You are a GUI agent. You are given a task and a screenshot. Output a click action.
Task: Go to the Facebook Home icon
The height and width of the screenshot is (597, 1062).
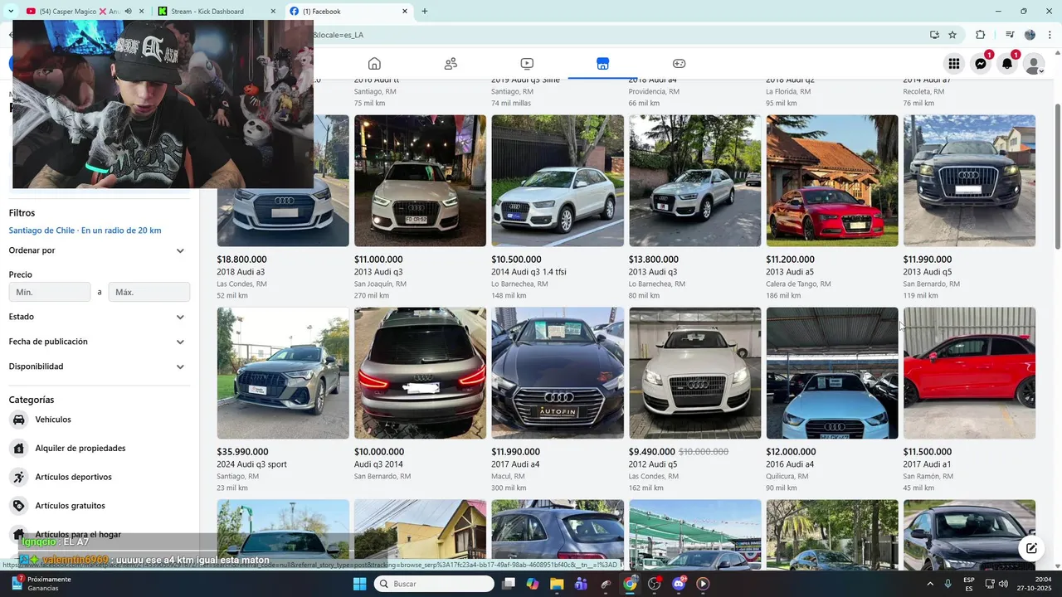pos(374,64)
